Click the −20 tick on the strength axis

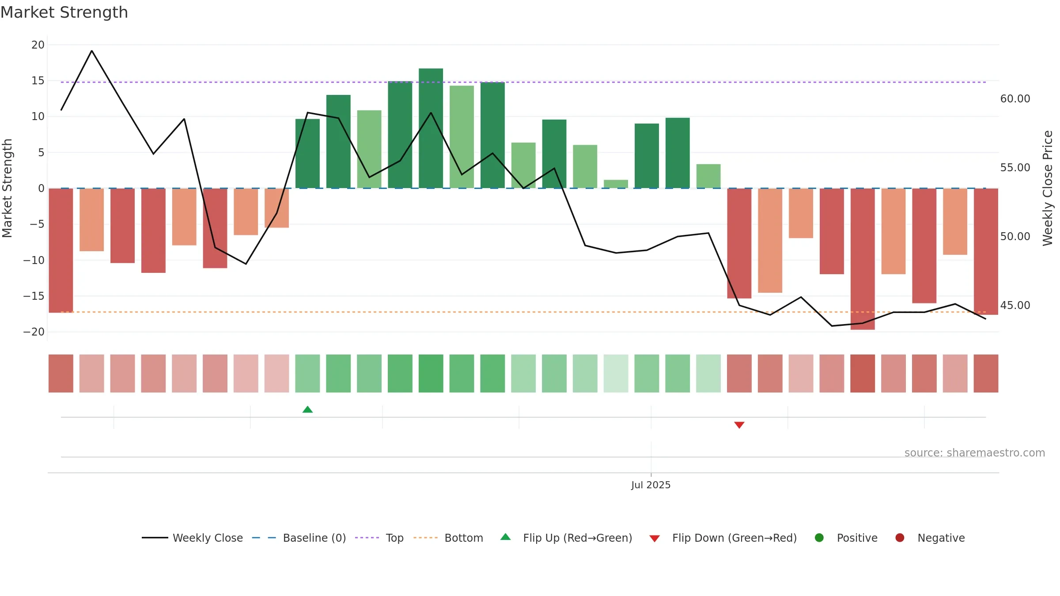coord(34,332)
